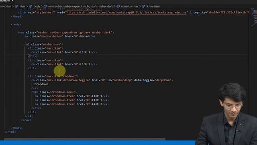Screen dimensions: 257x145
Task: Click the nav-link 'Link 2' text
Action: point(85,64)
